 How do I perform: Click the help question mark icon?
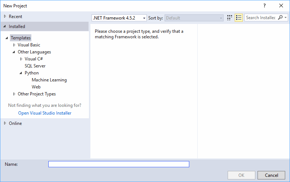tap(265, 6)
